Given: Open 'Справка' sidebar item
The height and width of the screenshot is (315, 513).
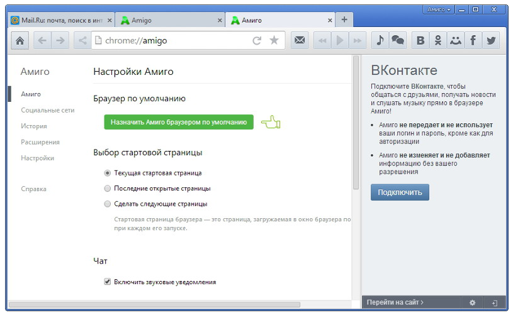Looking at the screenshot, I should tap(34, 189).
